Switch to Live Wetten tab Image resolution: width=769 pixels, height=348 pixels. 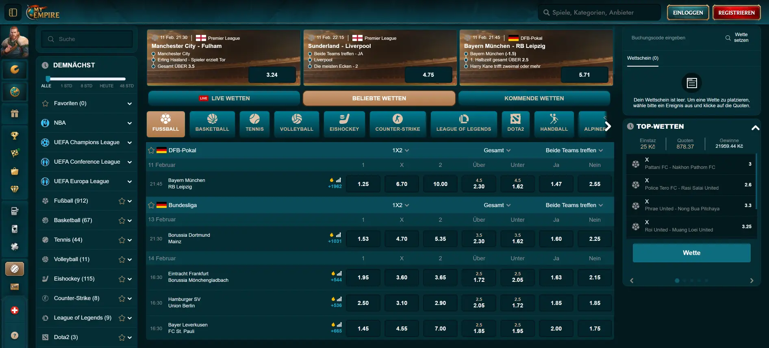[224, 98]
